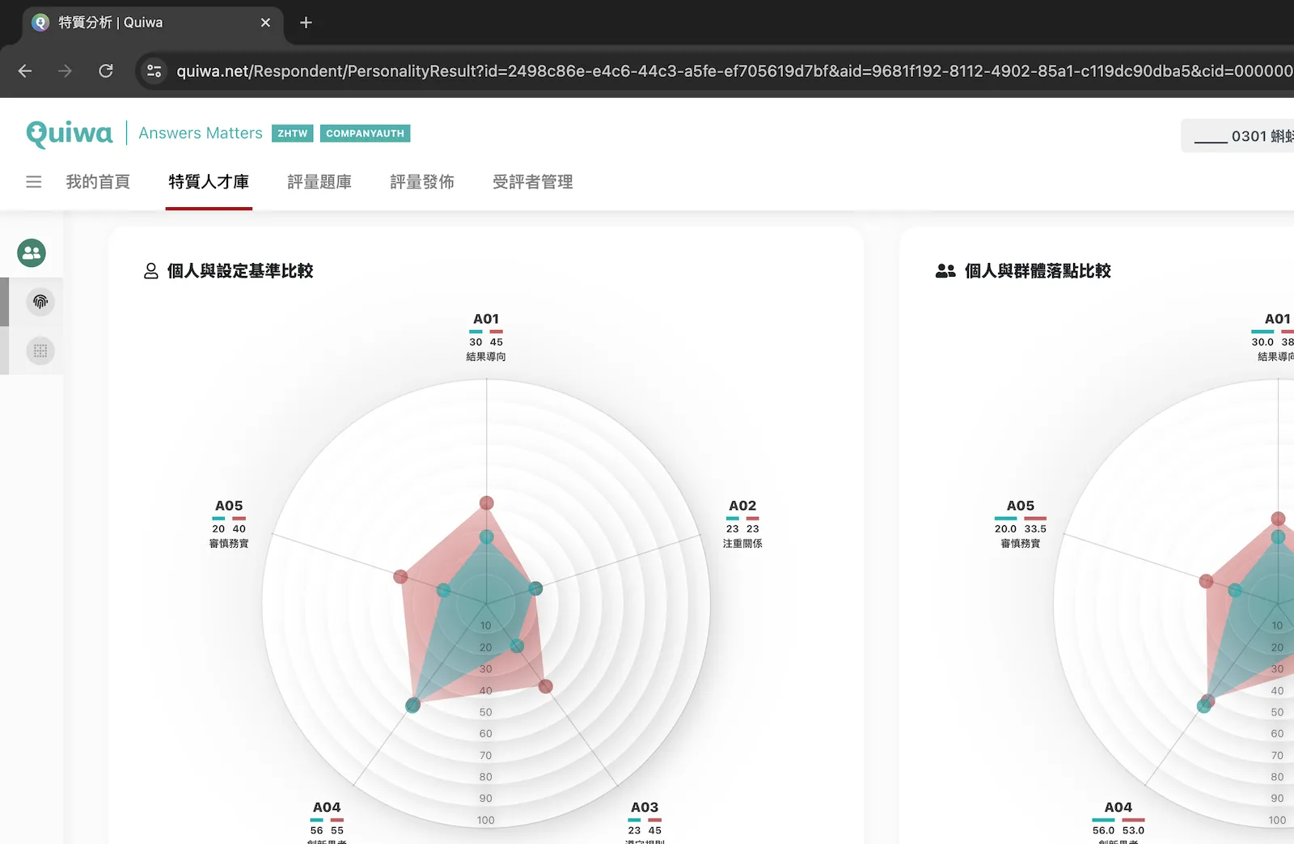Click right chart A05 teal data point
This screenshot has width=1294, height=844.
click(1235, 591)
